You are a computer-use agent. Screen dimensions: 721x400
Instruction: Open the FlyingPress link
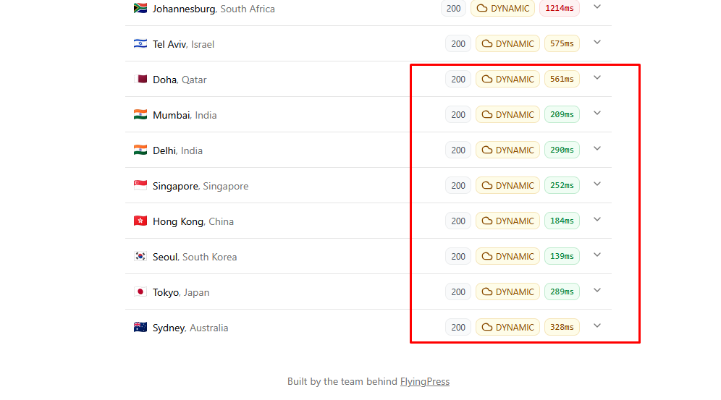click(424, 382)
